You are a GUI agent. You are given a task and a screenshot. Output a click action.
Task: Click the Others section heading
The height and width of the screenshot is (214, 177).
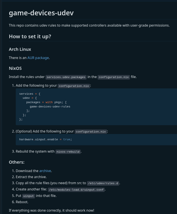(x=17, y=162)
